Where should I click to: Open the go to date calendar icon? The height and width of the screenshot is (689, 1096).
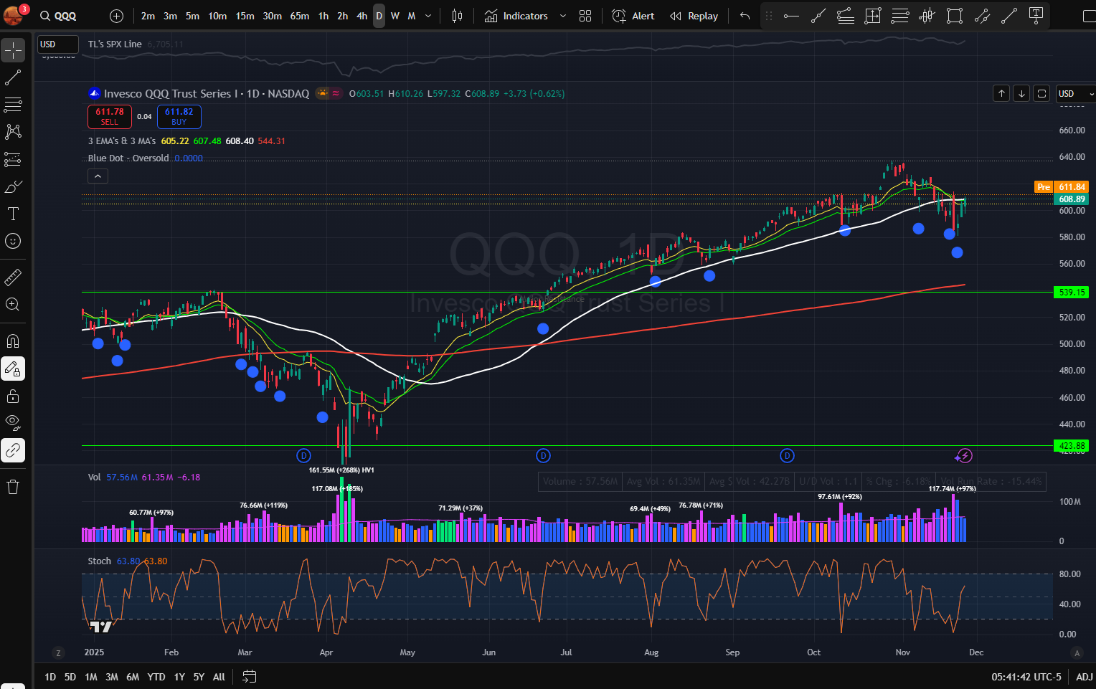click(x=250, y=676)
